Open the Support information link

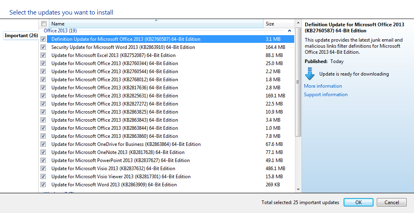325,94
